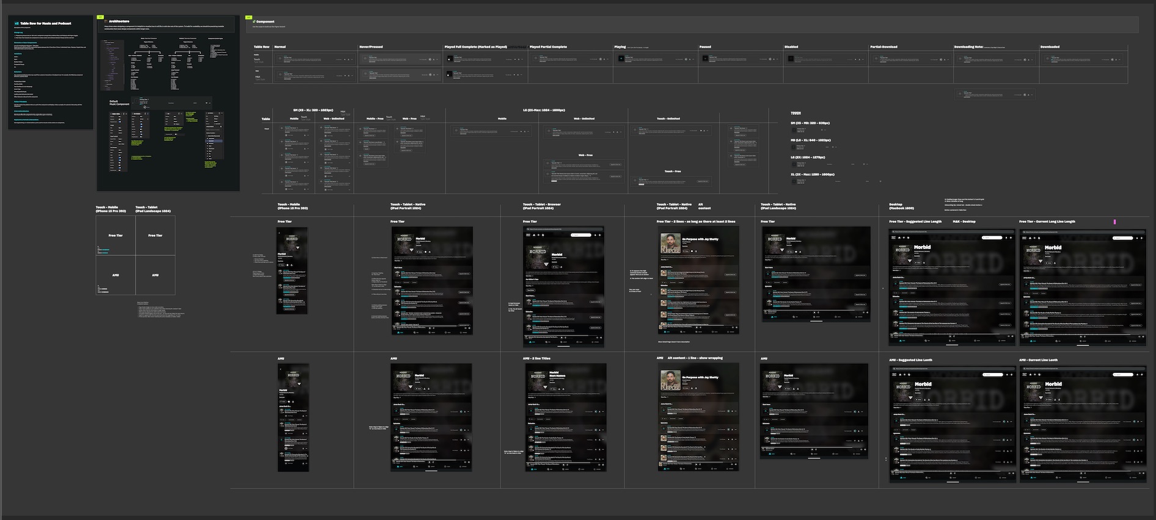Click 'AMU - Suggested Line Lenth' label
The height and width of the screenshot is (520, 1156).
910,360
